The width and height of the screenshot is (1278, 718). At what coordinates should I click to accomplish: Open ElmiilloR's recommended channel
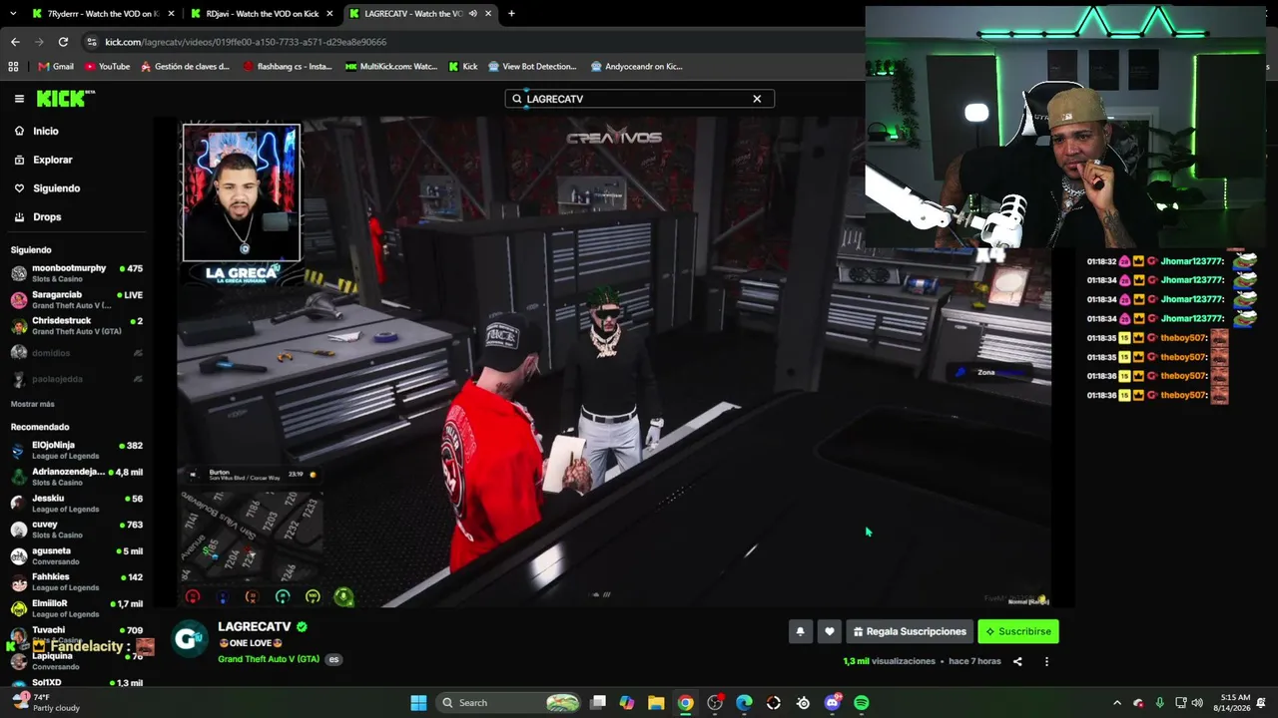(77, 608)
